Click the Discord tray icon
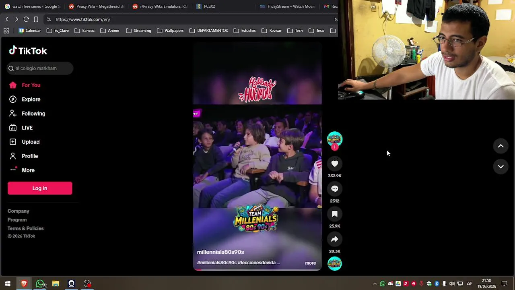The width and height of the screenshot is (515, 290). coord(390,284)
